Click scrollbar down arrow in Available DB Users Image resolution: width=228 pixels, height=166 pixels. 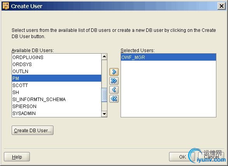[104, 114]
